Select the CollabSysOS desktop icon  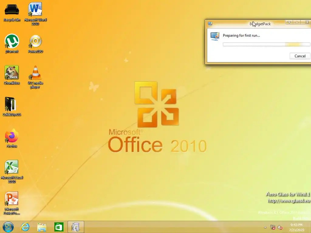(x=12, y=106)
